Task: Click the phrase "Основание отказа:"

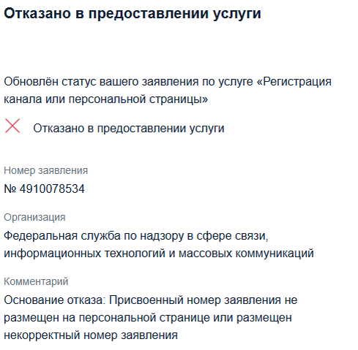Action: pos(54,300)
